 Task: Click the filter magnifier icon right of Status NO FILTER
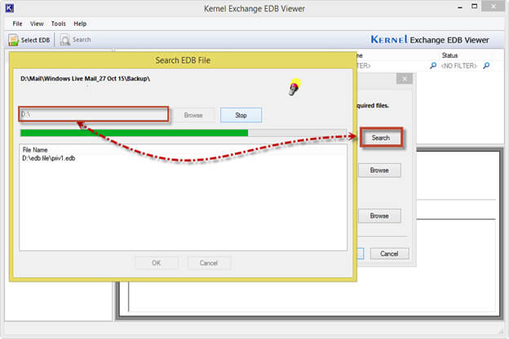coord(486,66)
